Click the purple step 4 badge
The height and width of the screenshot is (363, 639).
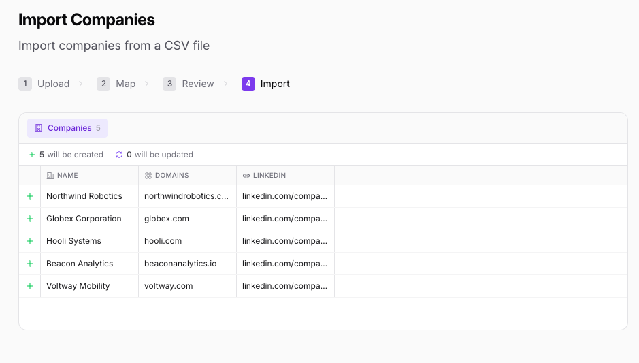[x=248, y=84]
